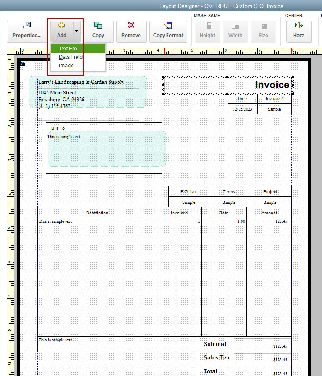This screenshot has width=322, height=376.
Task: Select the P.O. No. header cell
Action: coord(189,191)
